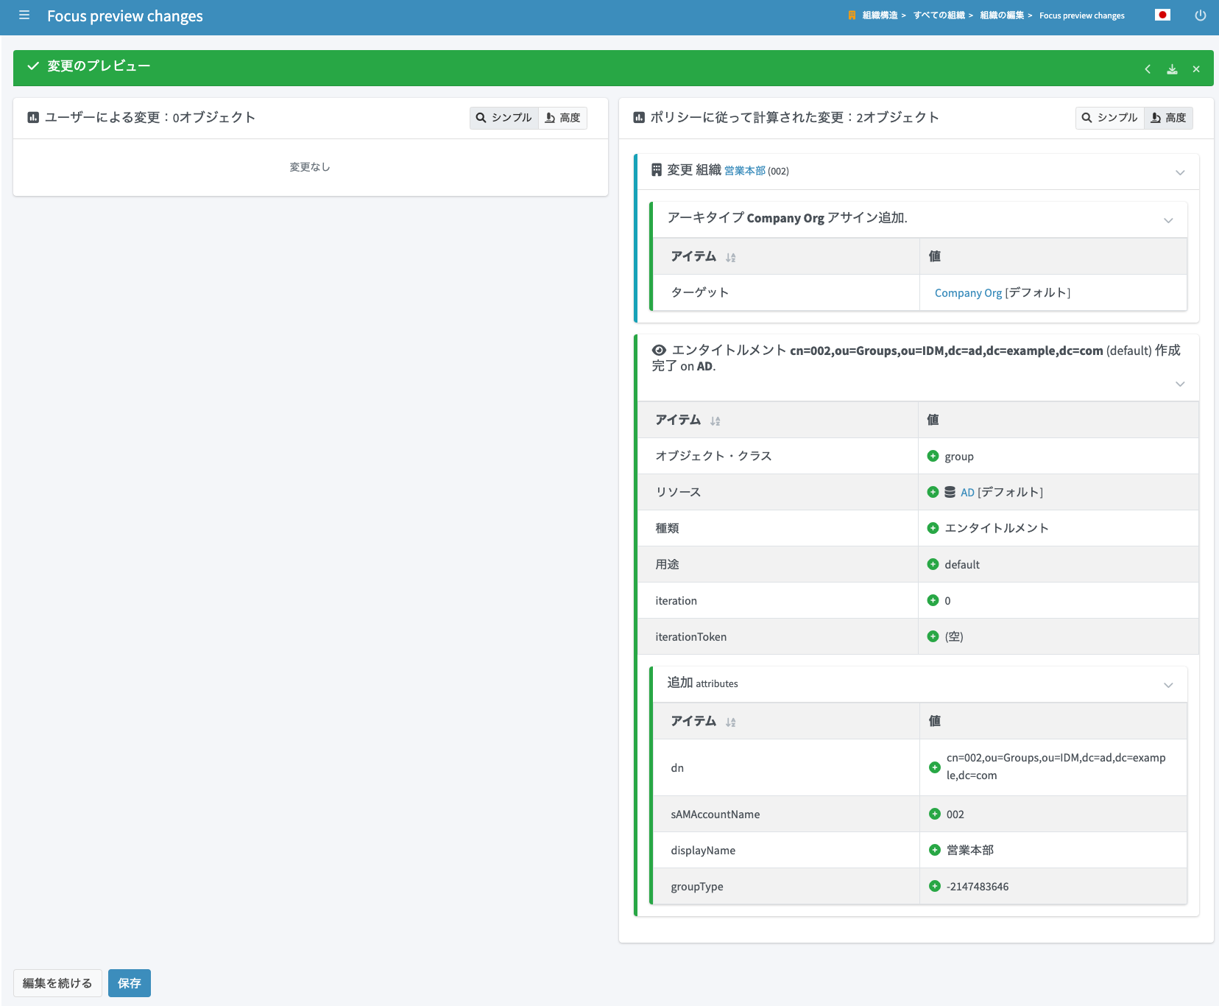Sort the Company Org assignment アイテム column
Image resolution: width=1219 pixels, height=1006 pixels.
[x=730, y=258]
